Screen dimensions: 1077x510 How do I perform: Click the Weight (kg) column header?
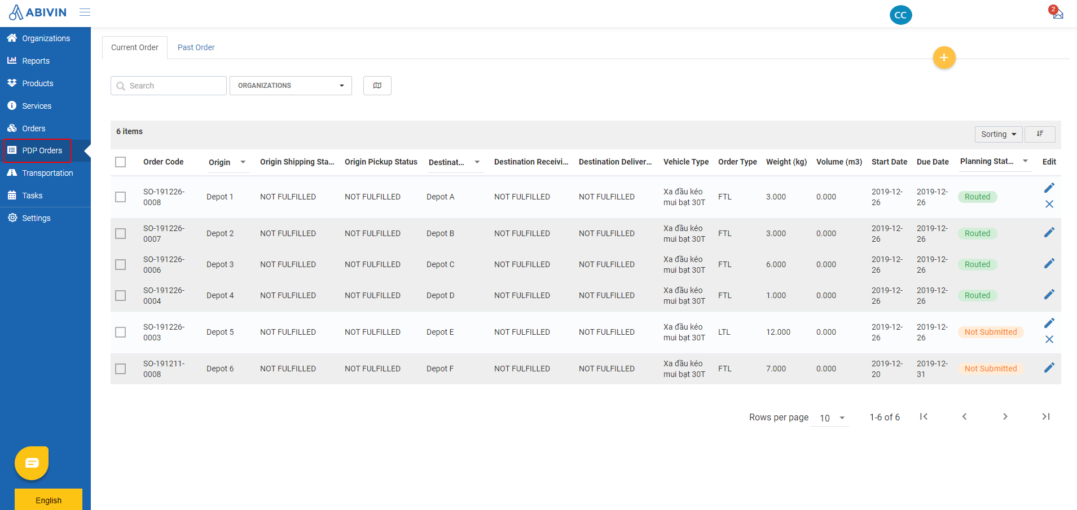point(786,162)
